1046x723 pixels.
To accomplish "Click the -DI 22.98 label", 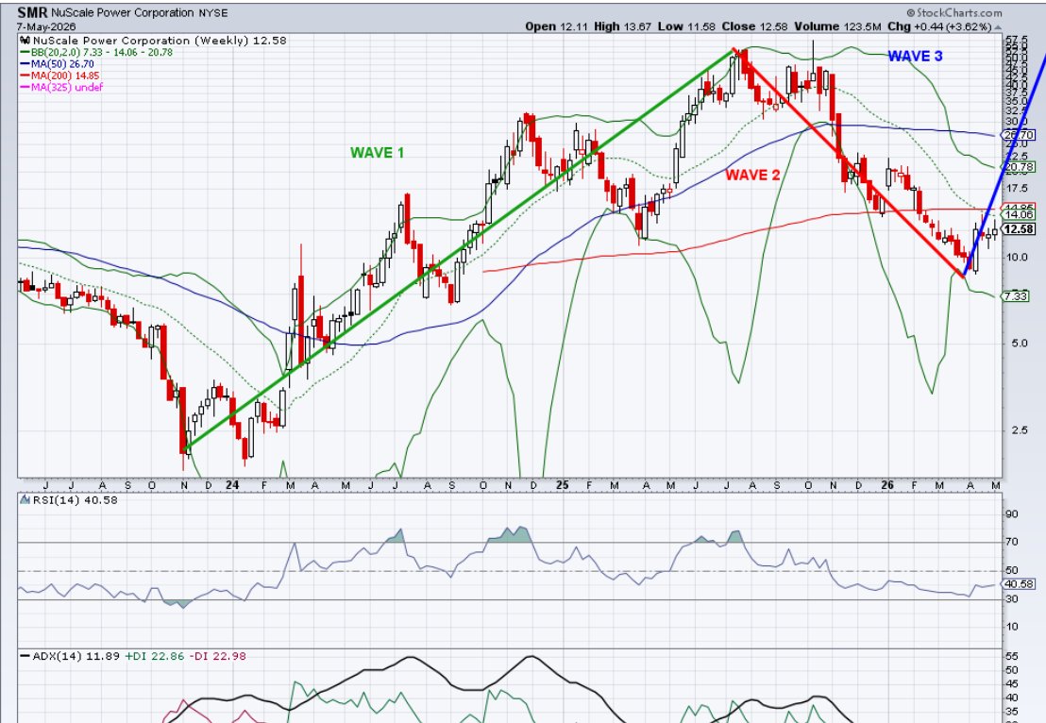I will 217,656.
